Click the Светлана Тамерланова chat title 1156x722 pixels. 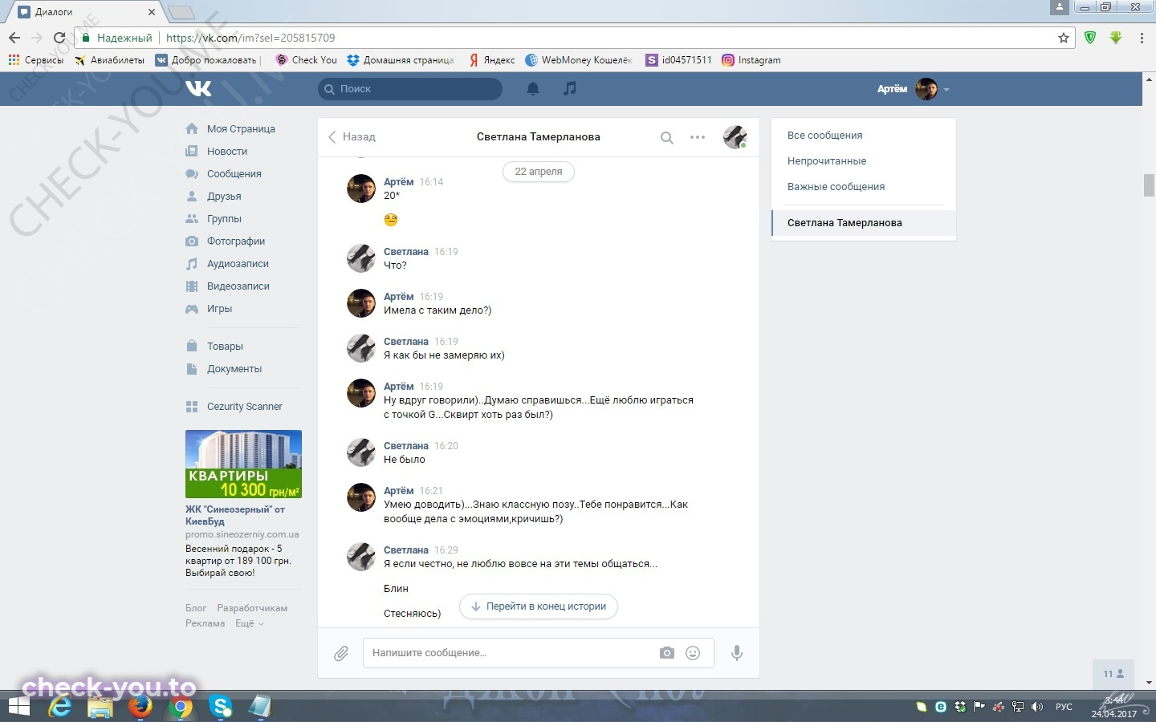tap(539, 137)
